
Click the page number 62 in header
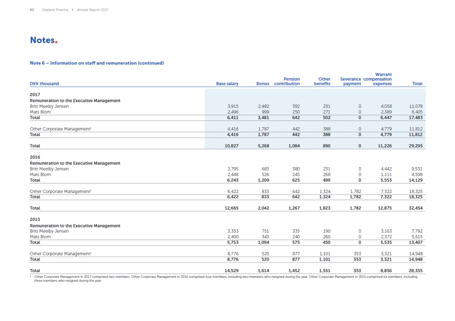point(32,10)
